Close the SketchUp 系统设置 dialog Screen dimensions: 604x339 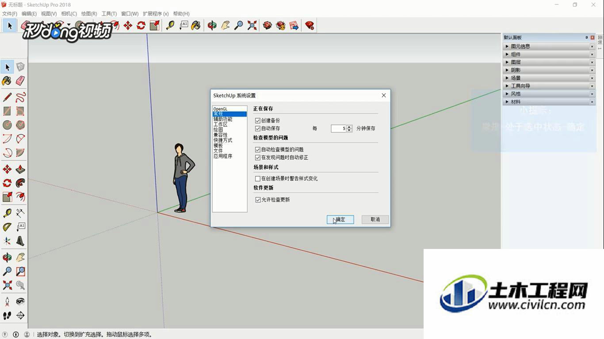pyautogui.click(x=384, y=95)
